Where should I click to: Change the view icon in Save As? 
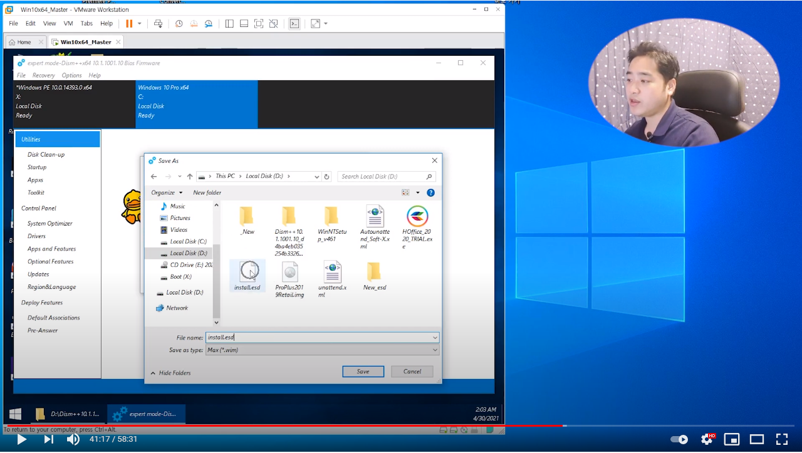point(405,192)
